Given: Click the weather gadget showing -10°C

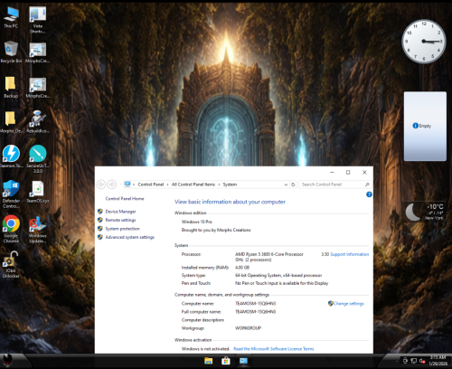Looking at the screenshot, I should tap(425, 212).
